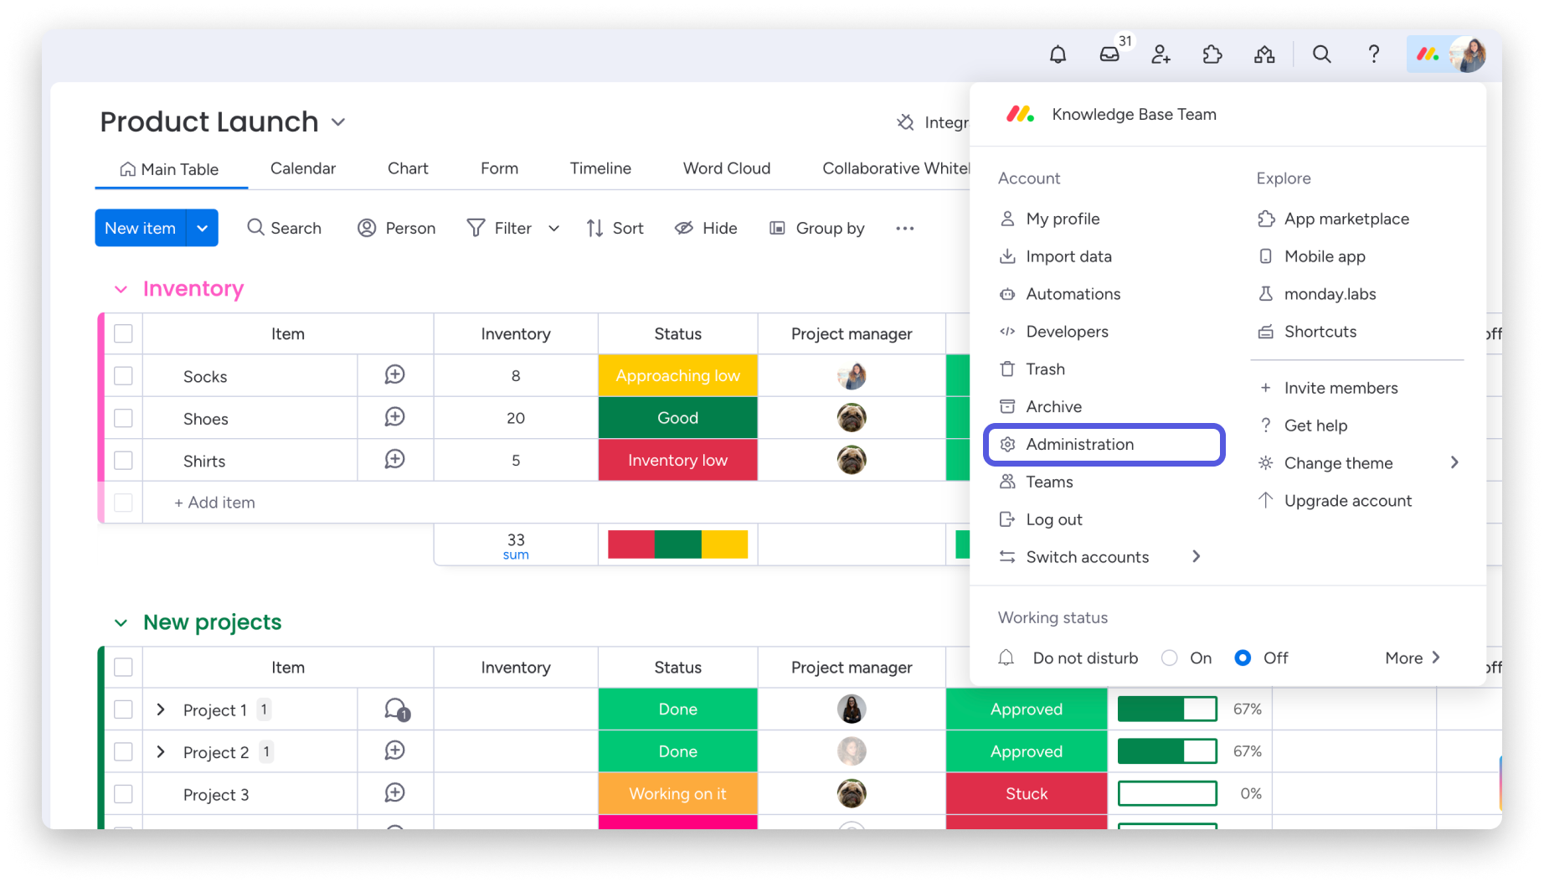Add update to Shirts row
Screen dimensions: 1544x882
click(394, 460)
